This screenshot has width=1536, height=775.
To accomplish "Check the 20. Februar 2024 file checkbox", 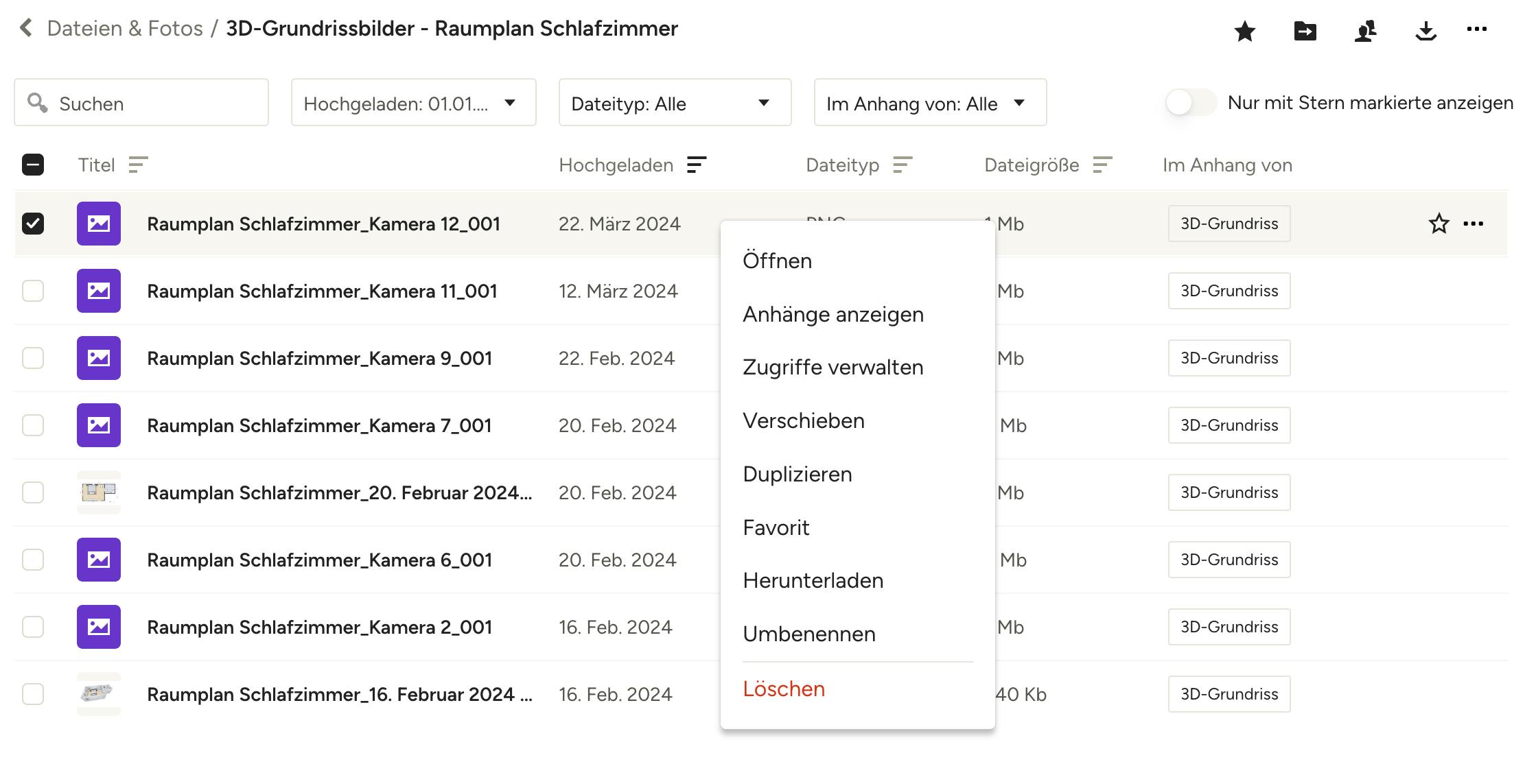I will [x=33, y=492].
